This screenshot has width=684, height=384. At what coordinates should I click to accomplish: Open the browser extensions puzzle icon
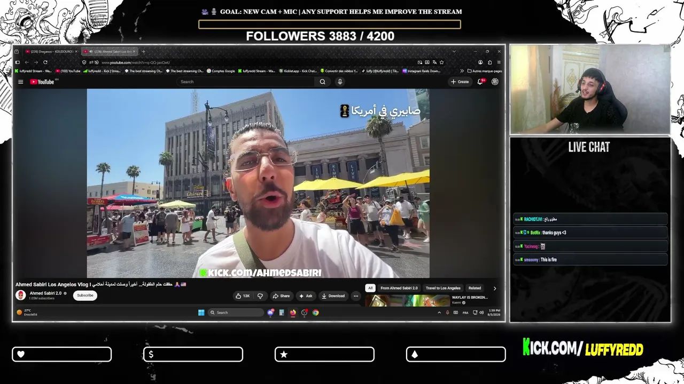[x=489, y=62]
